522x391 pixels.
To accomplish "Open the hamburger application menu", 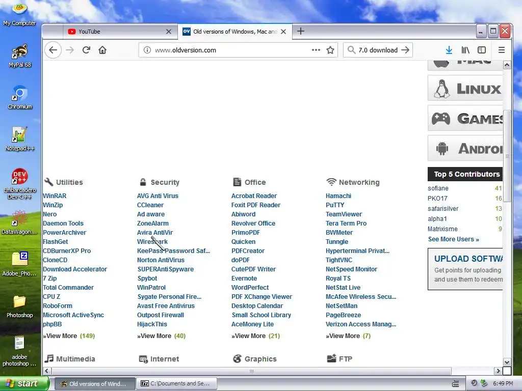I will pos(502,50).
